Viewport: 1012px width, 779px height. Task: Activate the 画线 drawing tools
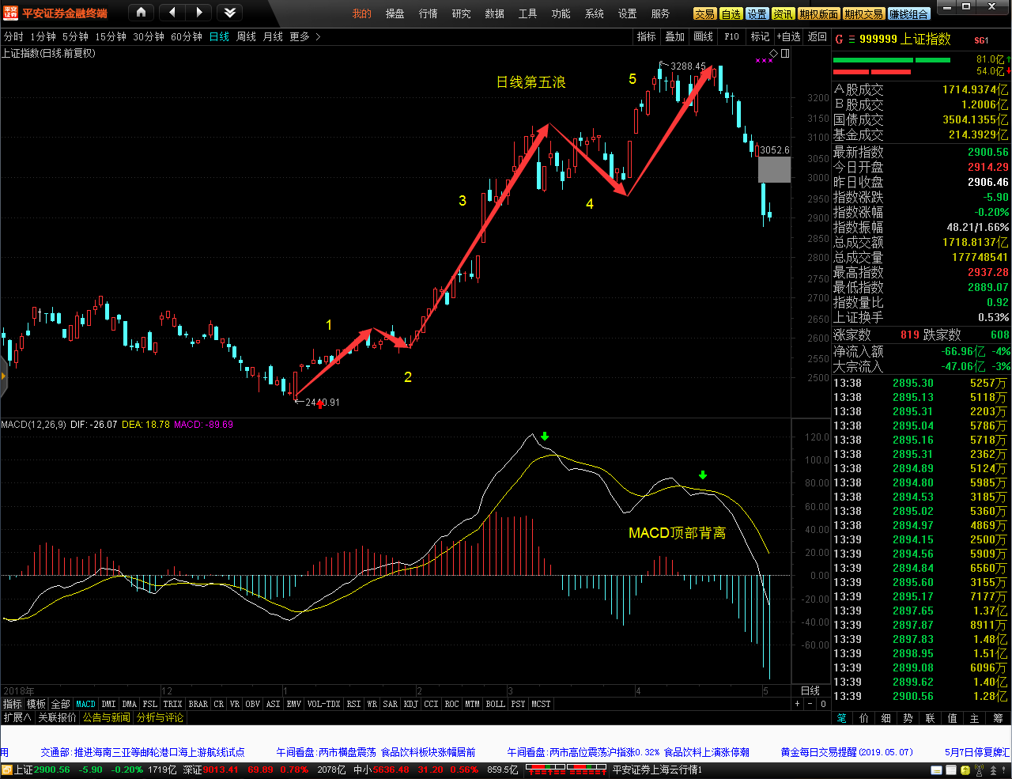[703, 37]
